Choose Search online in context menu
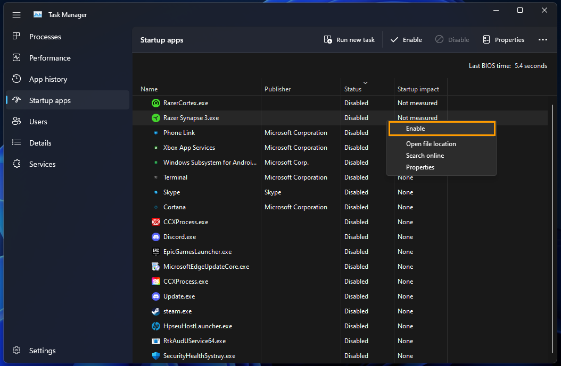The width and height of the screenshot is (561, 366). click(441, 156)
